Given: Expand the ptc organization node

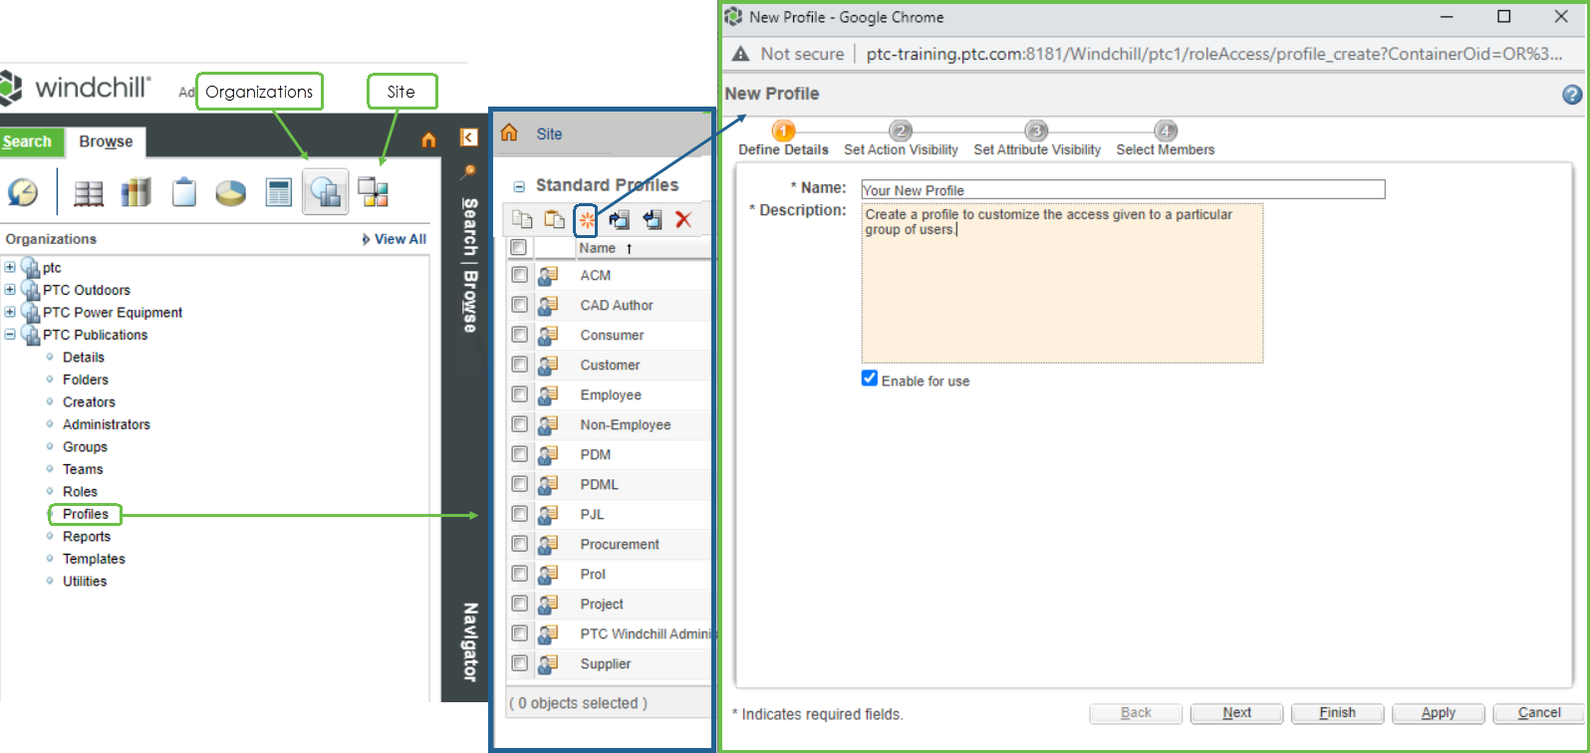Looking at the screenshot, I should [x=10, y=267].
